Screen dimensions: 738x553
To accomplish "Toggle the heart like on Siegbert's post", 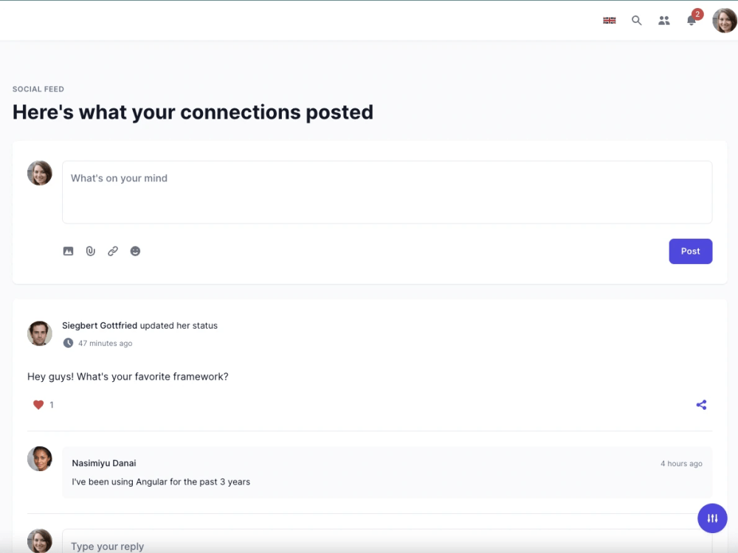I will tap(38, 404).
